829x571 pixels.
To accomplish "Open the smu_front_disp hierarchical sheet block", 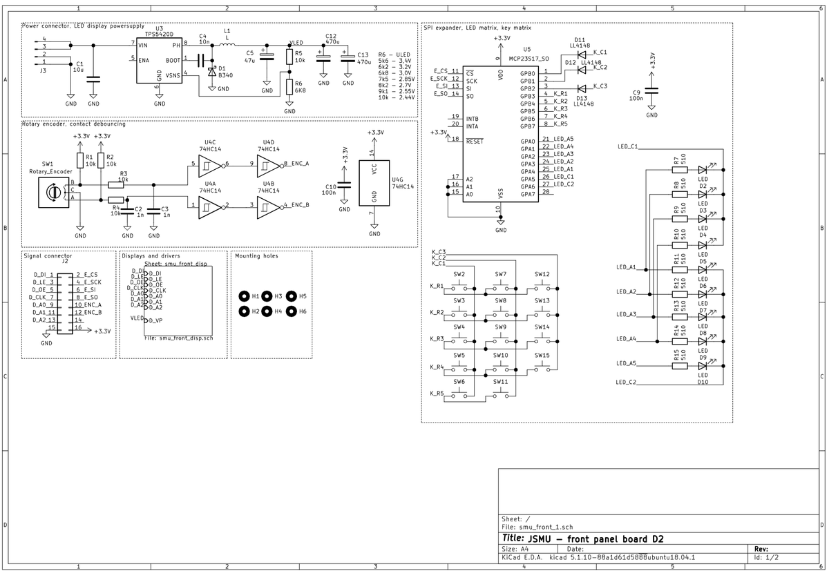I will (x=178, y=302).
